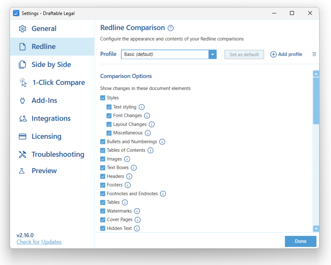The height and width of the screenshot is (265, 331).
Task: Expand the Profile dropdown arrow
Action: [213, 54]
